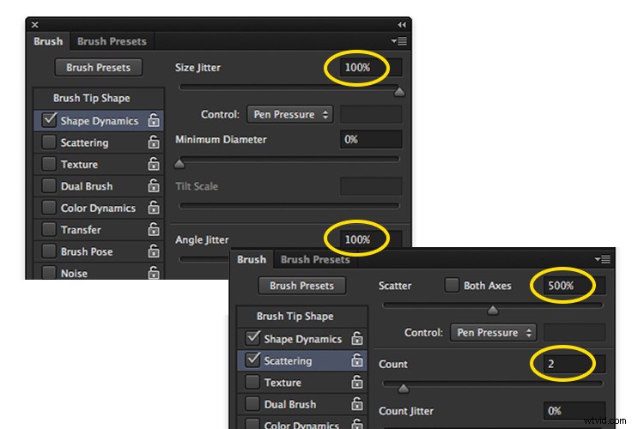Screen dimensions: 644x429
Task: Enable the Color Dynamics checkbox in upper panel
Action: point(49,208)
